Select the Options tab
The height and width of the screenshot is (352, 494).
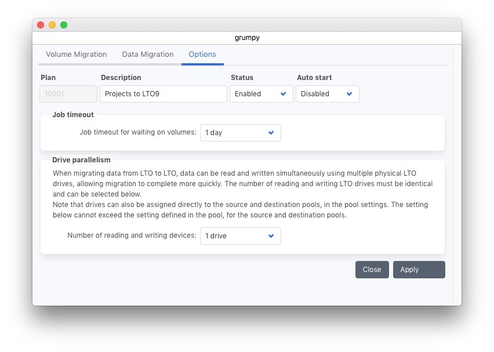tap(202, 55)
